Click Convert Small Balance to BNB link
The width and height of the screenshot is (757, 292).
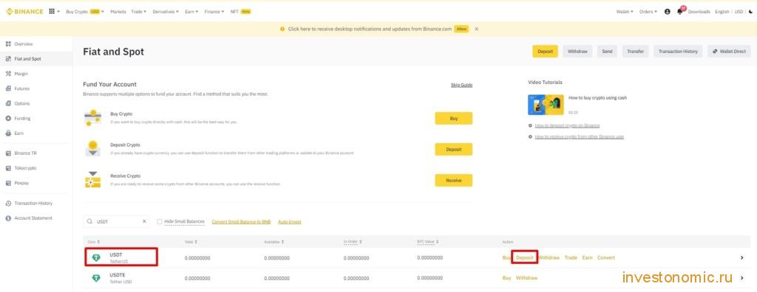coord(242,222)
